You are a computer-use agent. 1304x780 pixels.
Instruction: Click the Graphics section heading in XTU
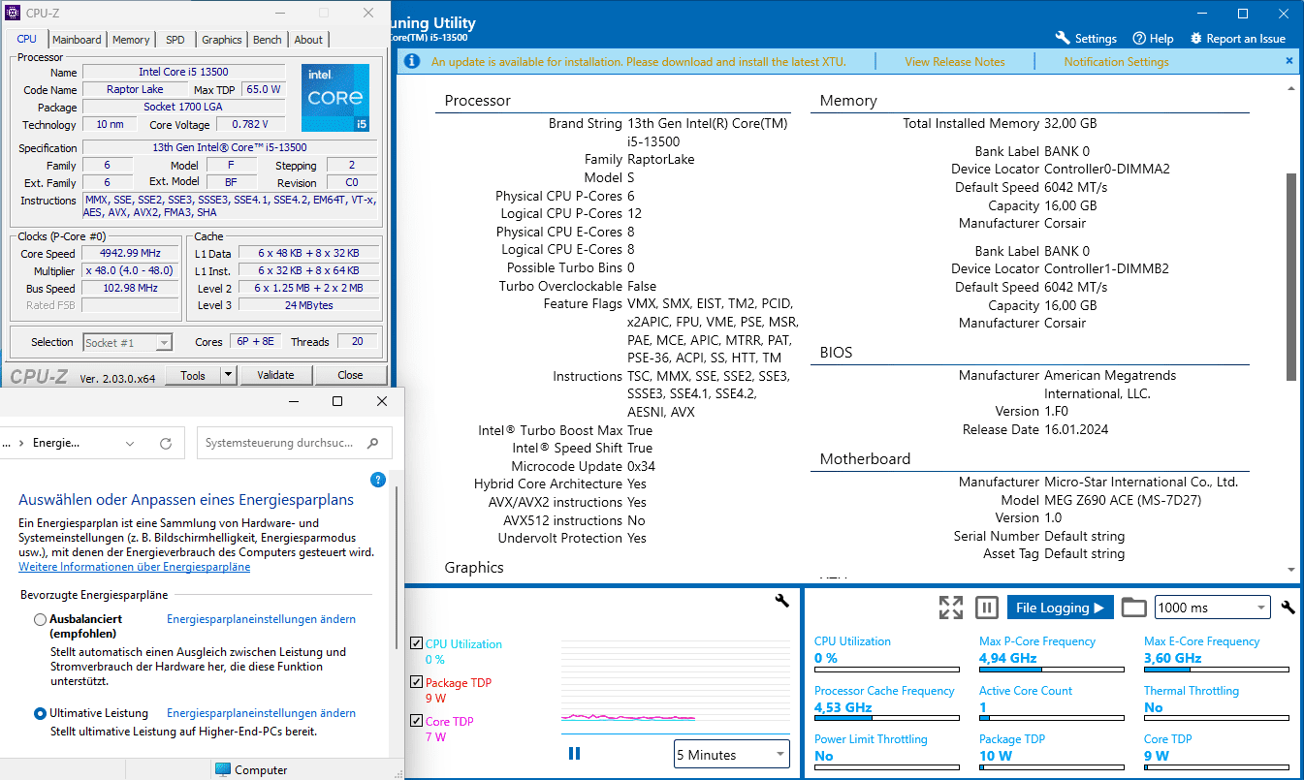[474, 568]
